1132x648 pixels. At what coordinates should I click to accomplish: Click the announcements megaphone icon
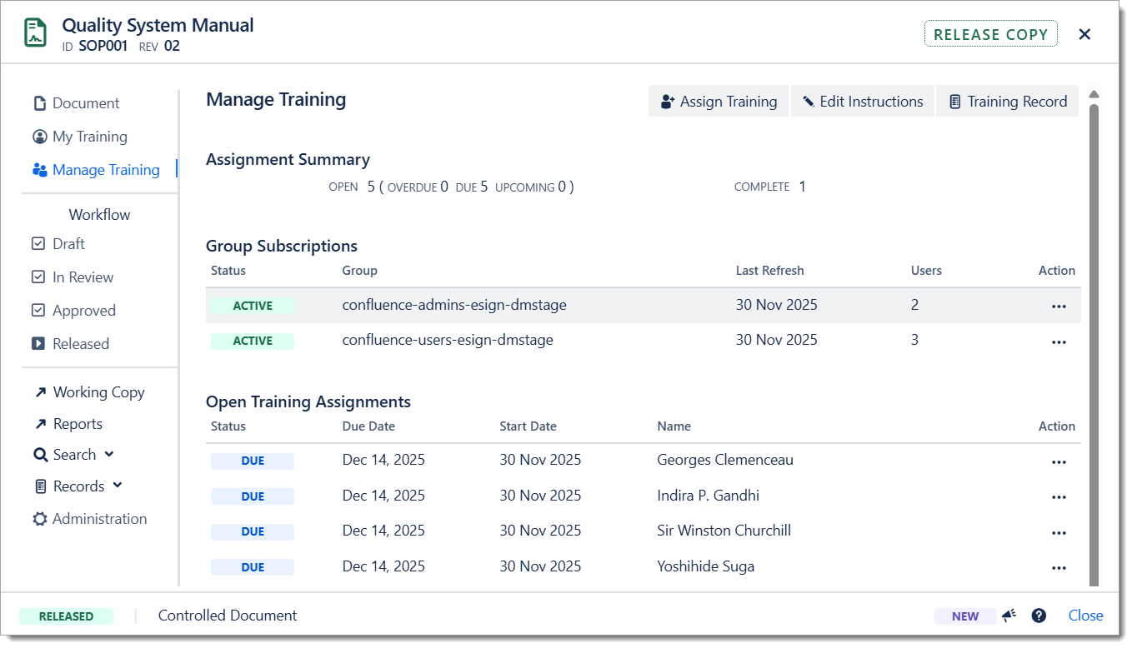click(x=1009, y=616)
